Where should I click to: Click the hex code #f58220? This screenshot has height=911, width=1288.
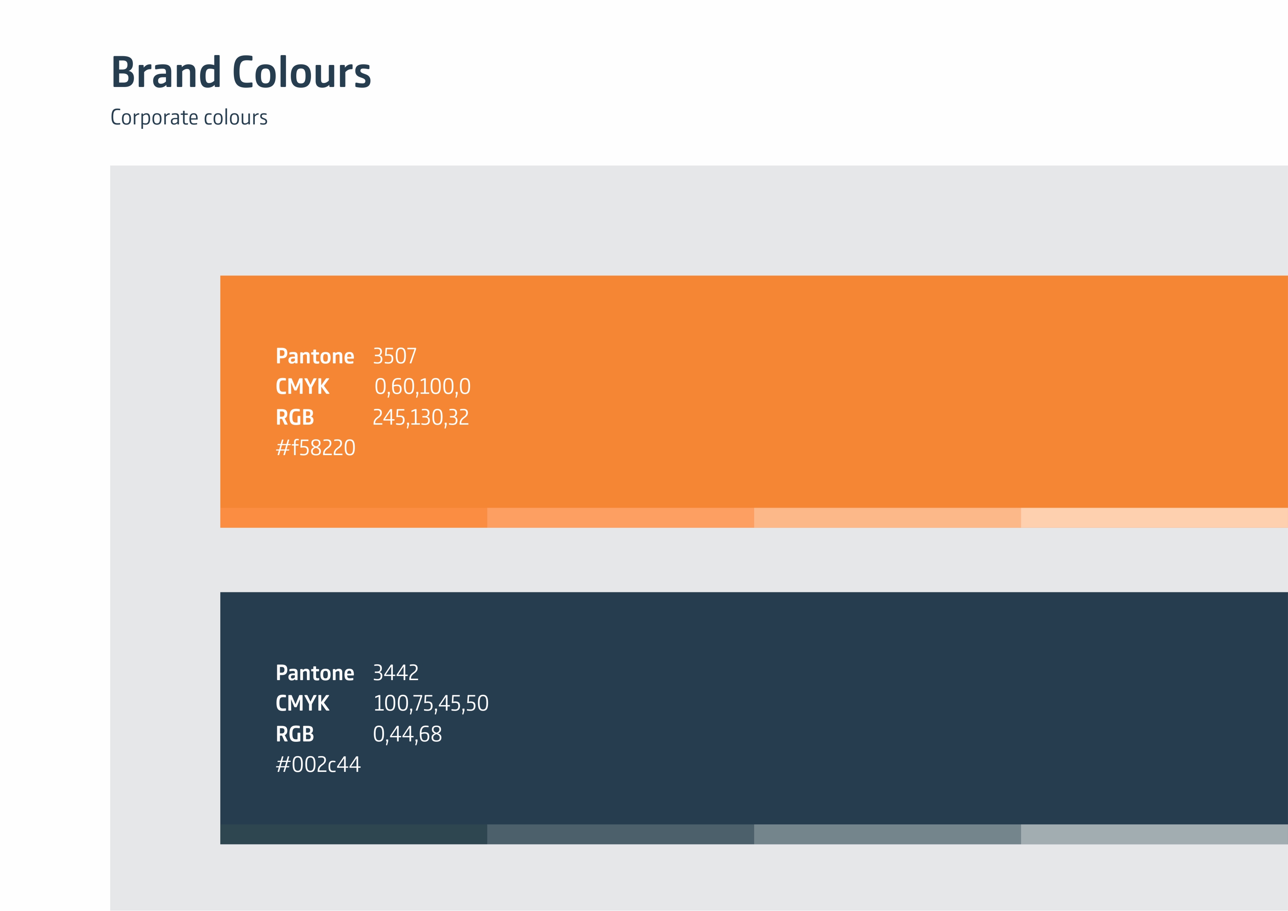(x=316, y=448)
